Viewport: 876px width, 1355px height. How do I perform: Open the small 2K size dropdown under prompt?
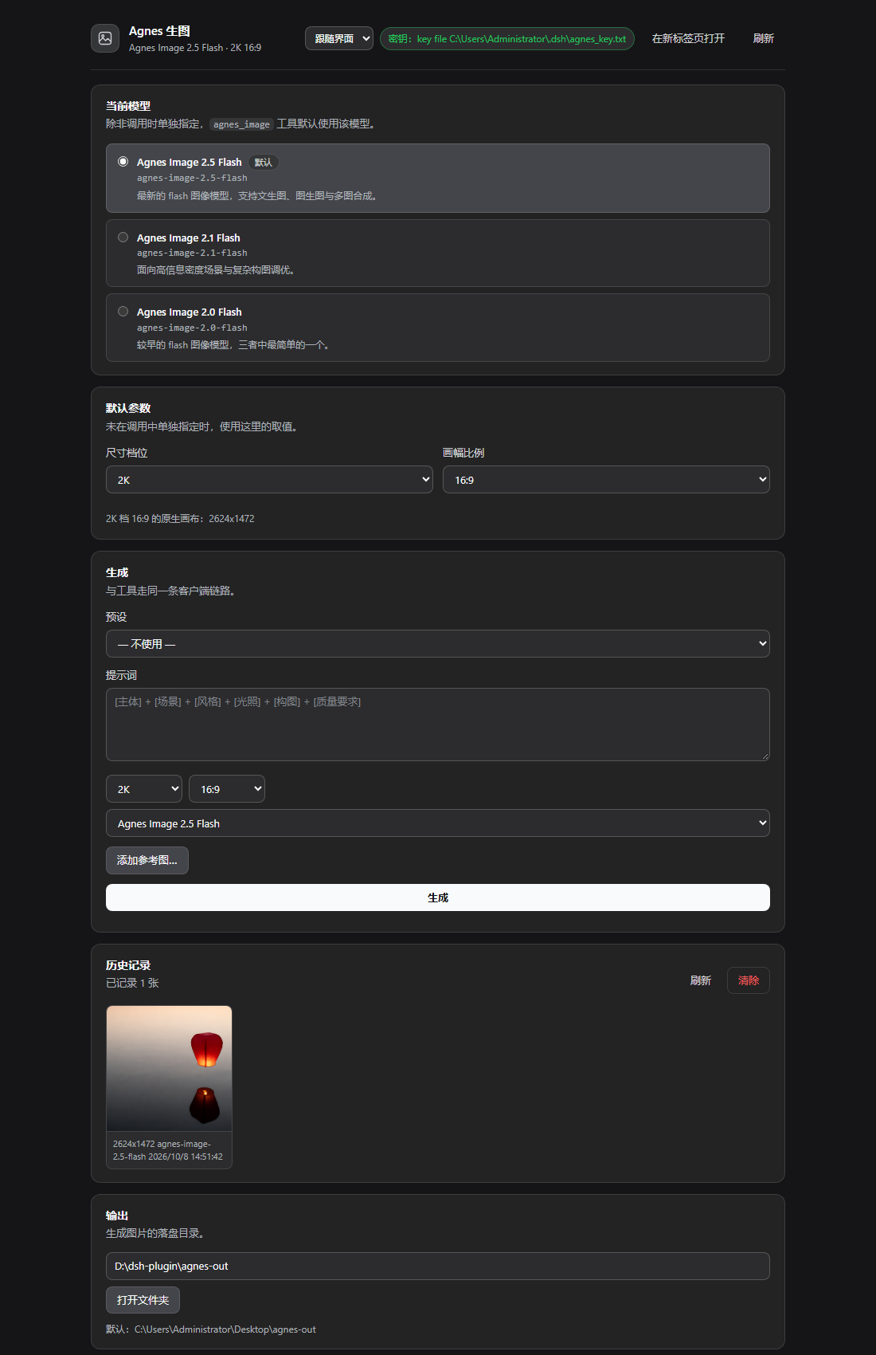click(144, 789)
